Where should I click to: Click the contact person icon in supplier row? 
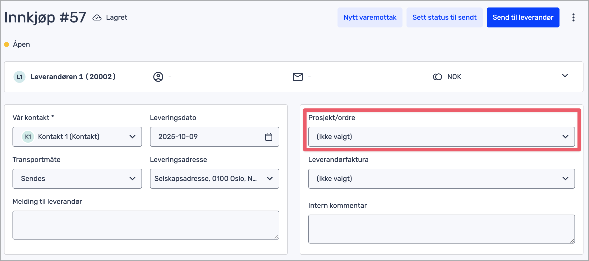click(158, 77)
